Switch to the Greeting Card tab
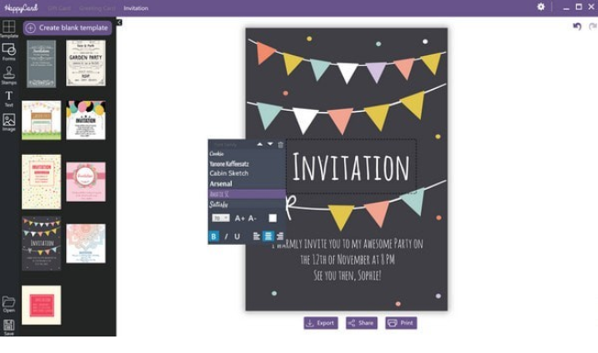The image size is (598, 353). [97, 8]
